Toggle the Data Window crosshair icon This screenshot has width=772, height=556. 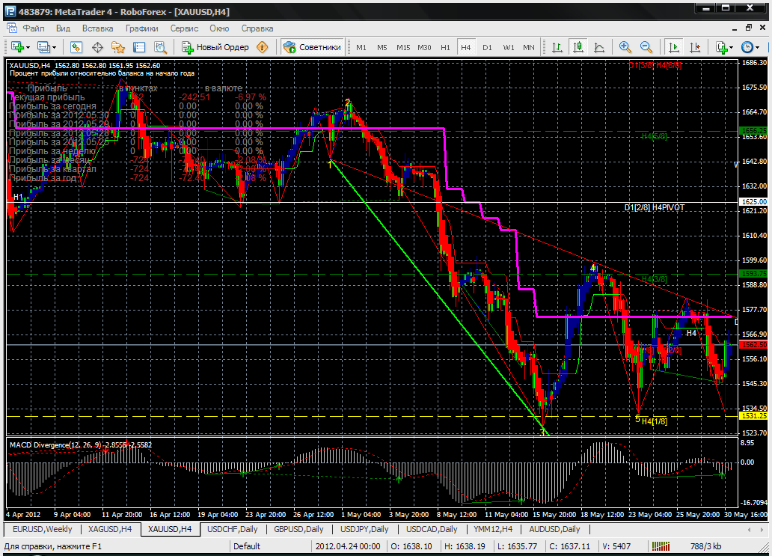coord(97,47)
